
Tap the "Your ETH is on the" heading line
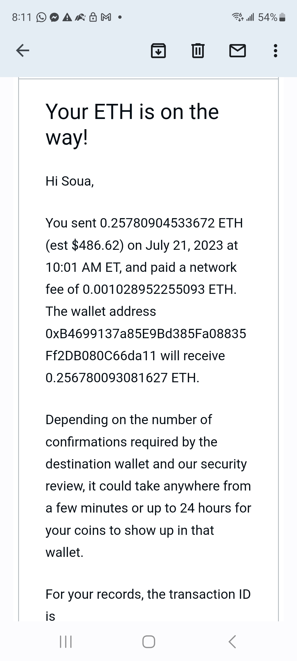point(132,112)
